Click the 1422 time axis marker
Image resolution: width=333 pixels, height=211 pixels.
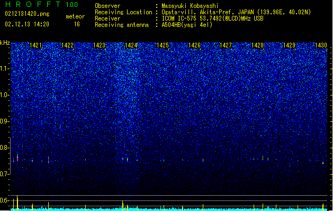click(67, 45)
